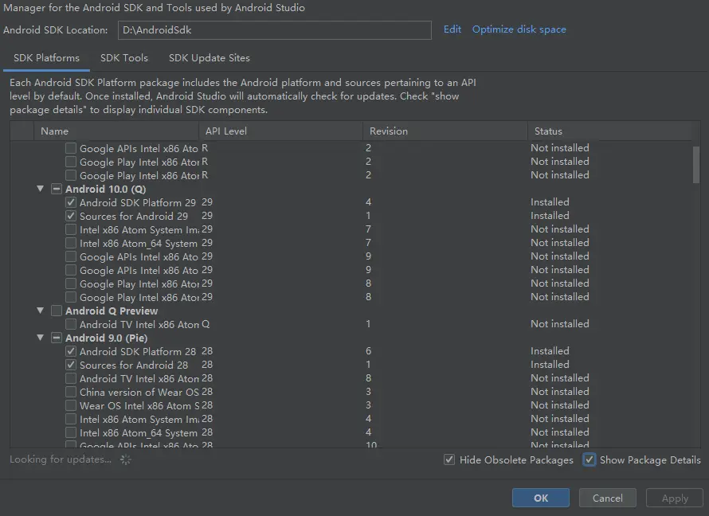Collapse the Android 9.0 (Pie) group
The height and width of the screenshot is (516, 709).
tap(40, 338)
